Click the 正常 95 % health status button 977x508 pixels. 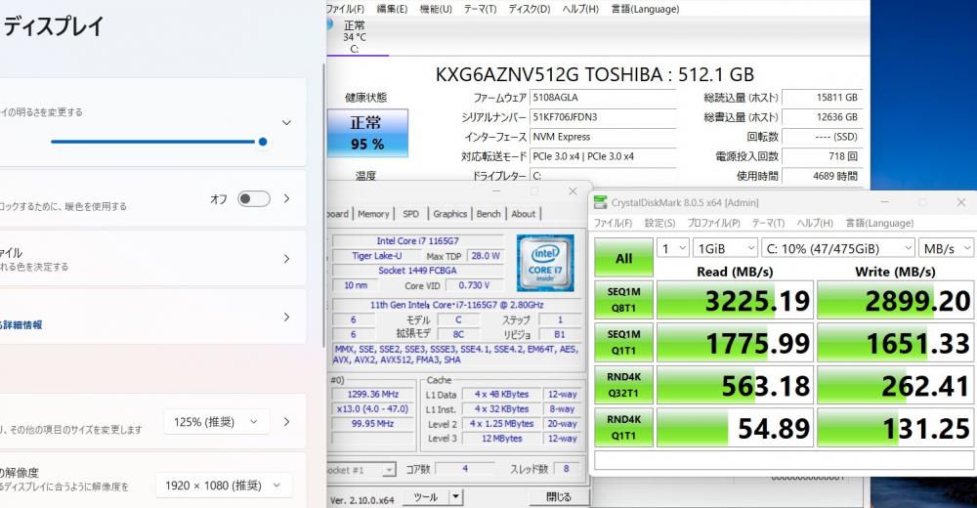(x=367, y=133)
